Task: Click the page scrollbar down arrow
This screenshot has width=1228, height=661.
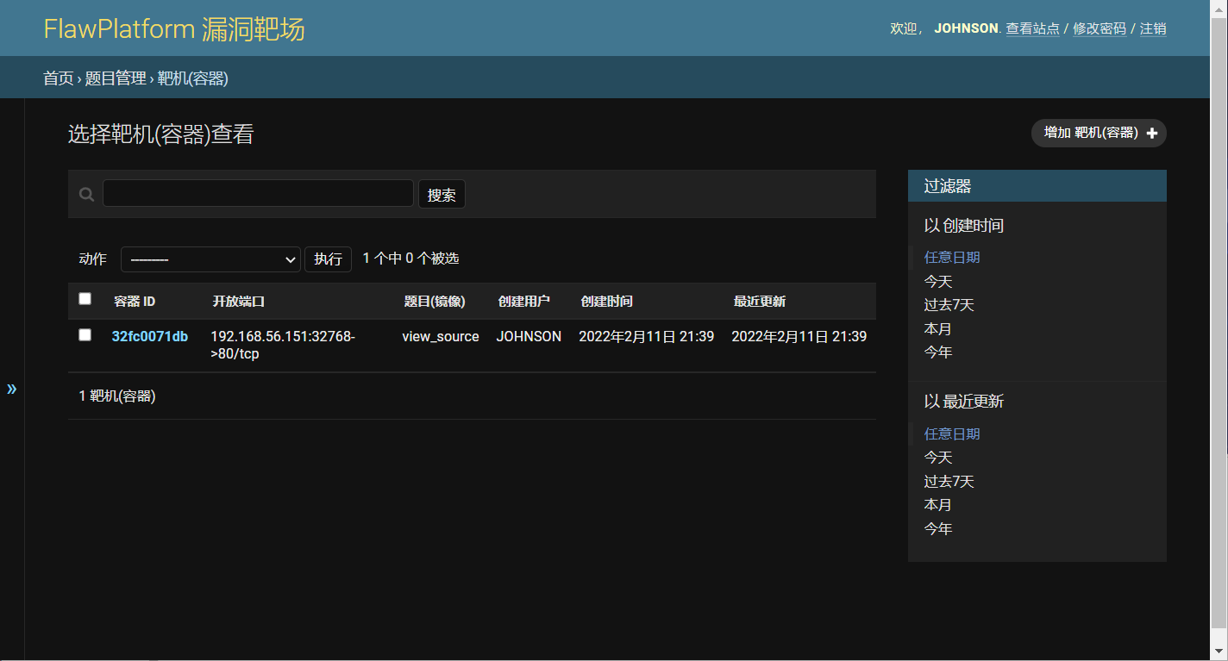Action: click(x=1219, y=652)
